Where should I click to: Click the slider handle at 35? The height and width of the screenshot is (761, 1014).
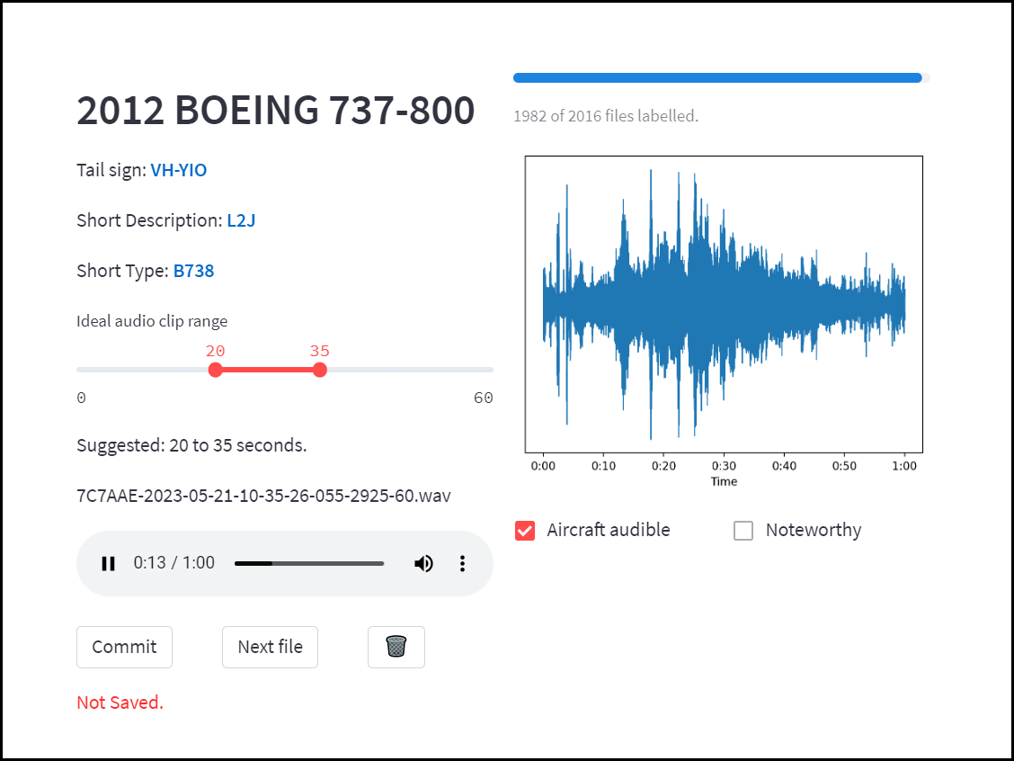tap(319, 370)
